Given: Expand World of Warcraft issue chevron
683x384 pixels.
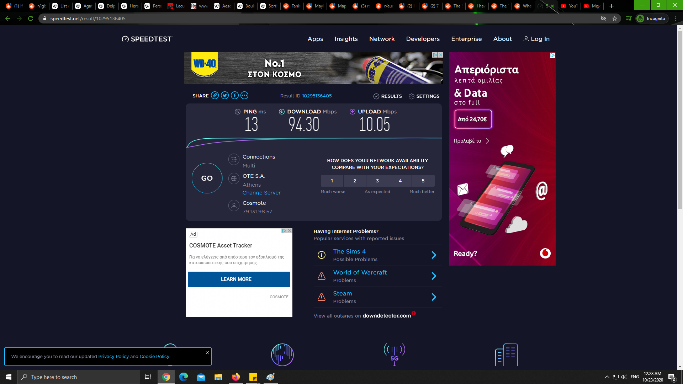Looking at the screenshot, I should pos(434,276).
